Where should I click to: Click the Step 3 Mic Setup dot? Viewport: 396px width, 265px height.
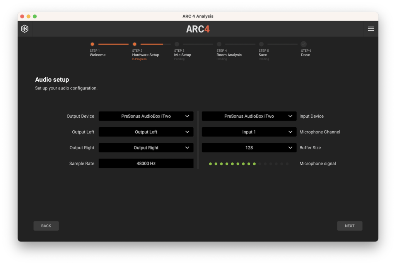pyautogui.click(x=177, y=44)
